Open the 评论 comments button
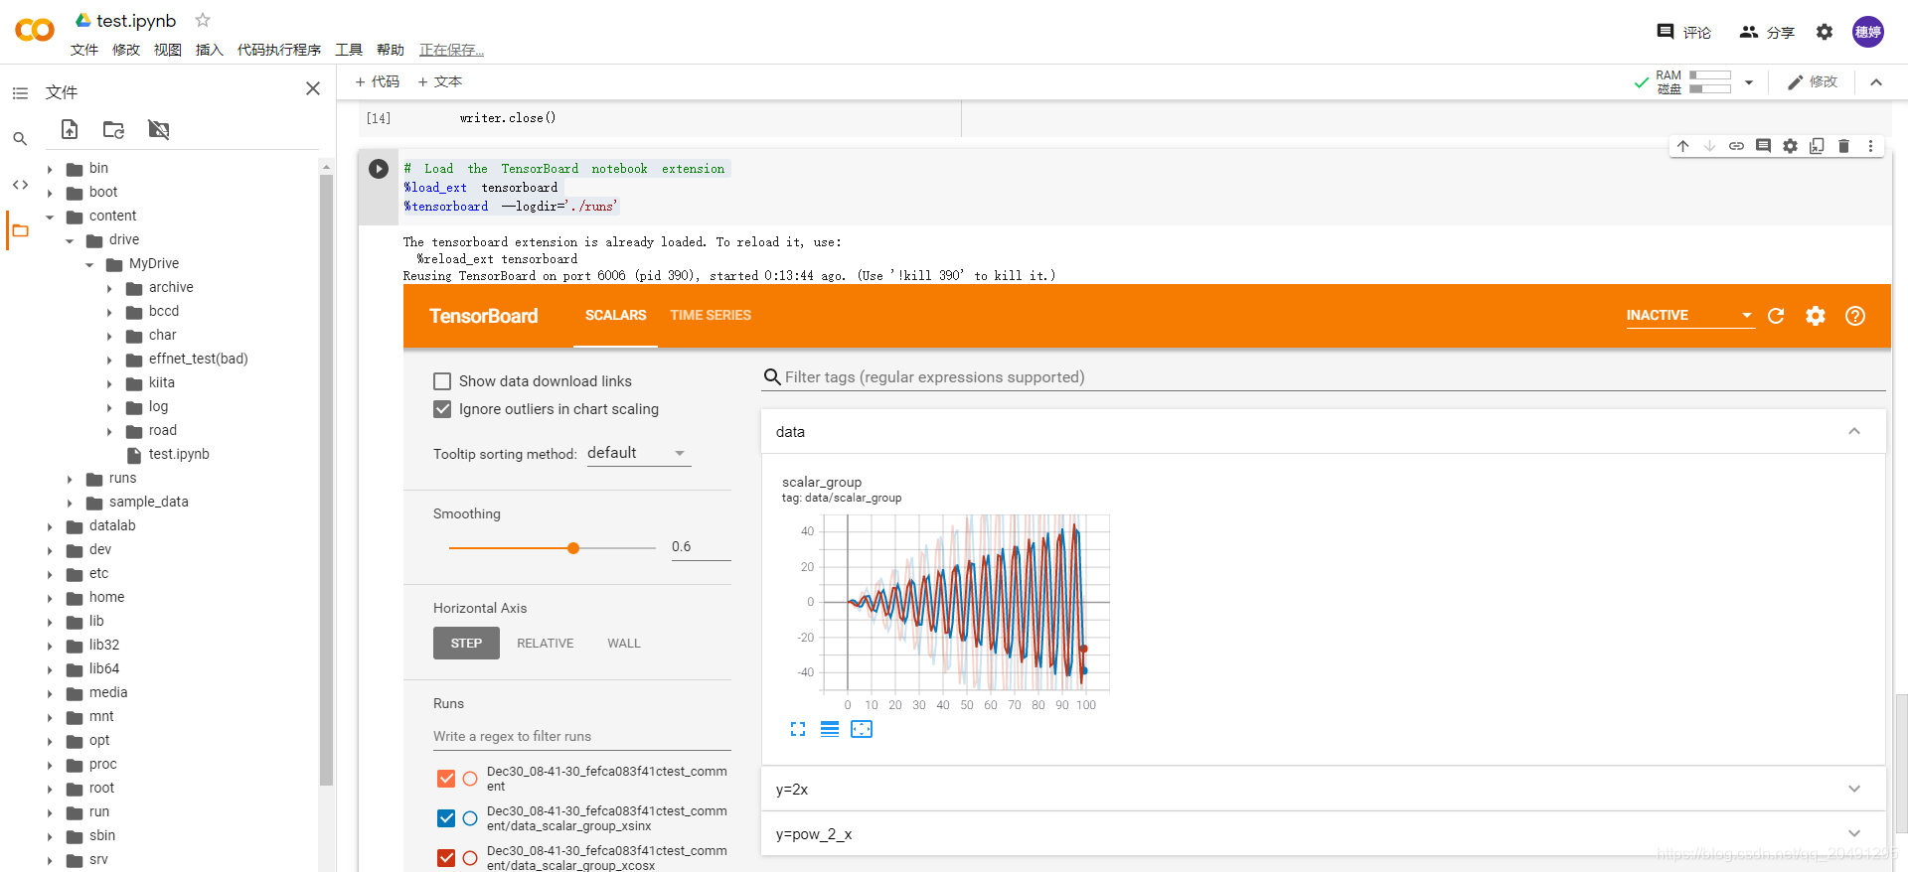Viewport: 1908px width, 872px height. coord(1684,32)
